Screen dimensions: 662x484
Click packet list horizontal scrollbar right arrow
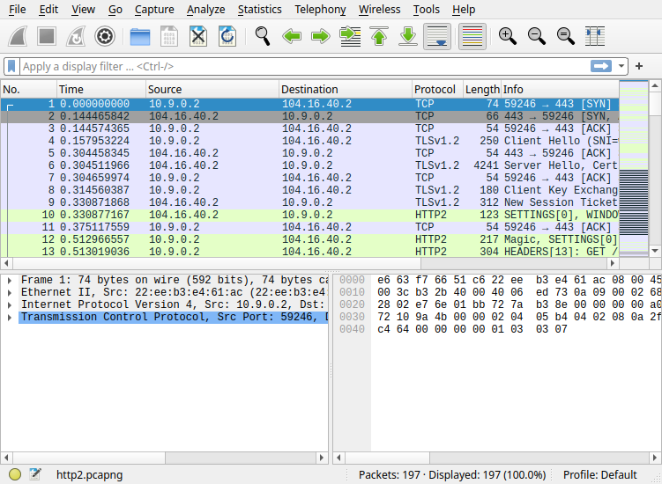(613, 263)
